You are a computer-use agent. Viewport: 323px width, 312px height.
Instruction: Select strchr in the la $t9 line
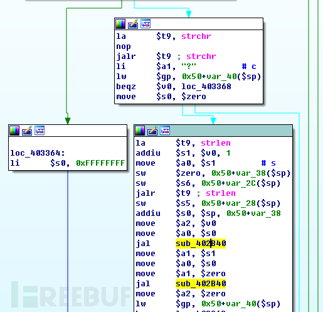[196, 36]
